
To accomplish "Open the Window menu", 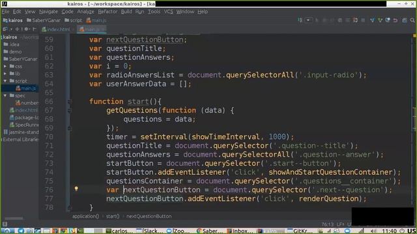I will click(185, 12).
